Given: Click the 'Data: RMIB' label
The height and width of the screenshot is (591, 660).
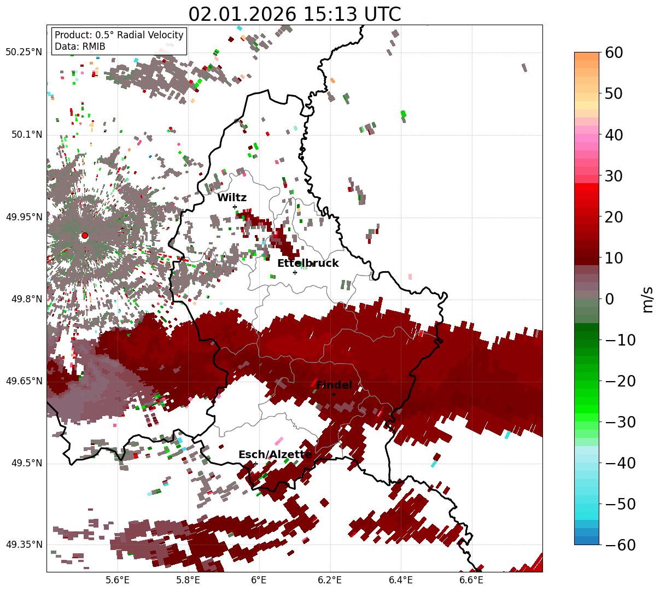Looking at the screenshot, I should coord(80,46).
